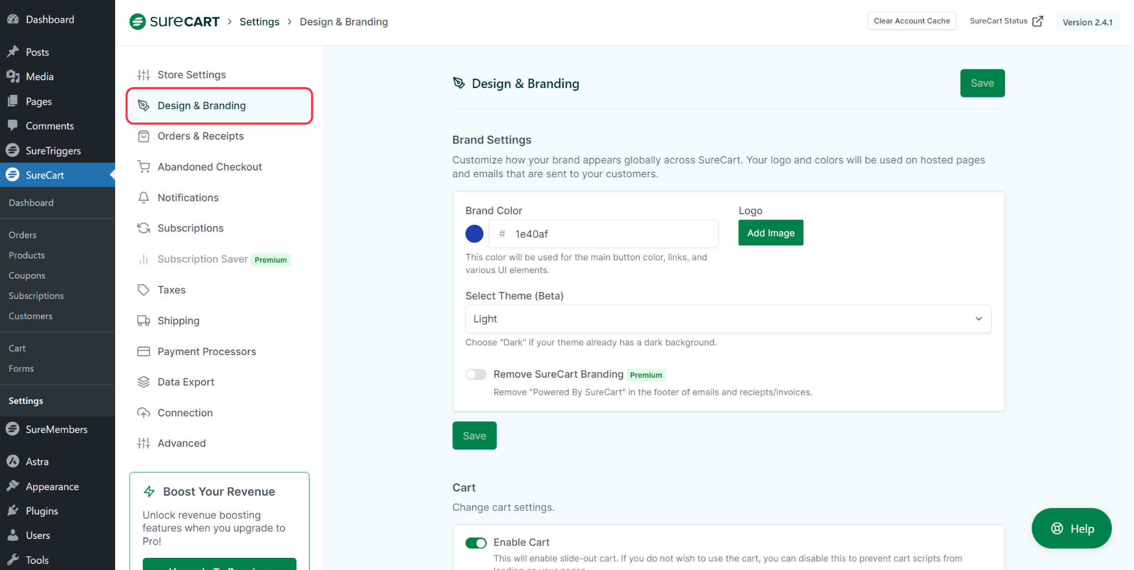Click the Notifications bell icon
Image resolution: width=1134 pixels, height=570 pixels.
tap(144, 198)
